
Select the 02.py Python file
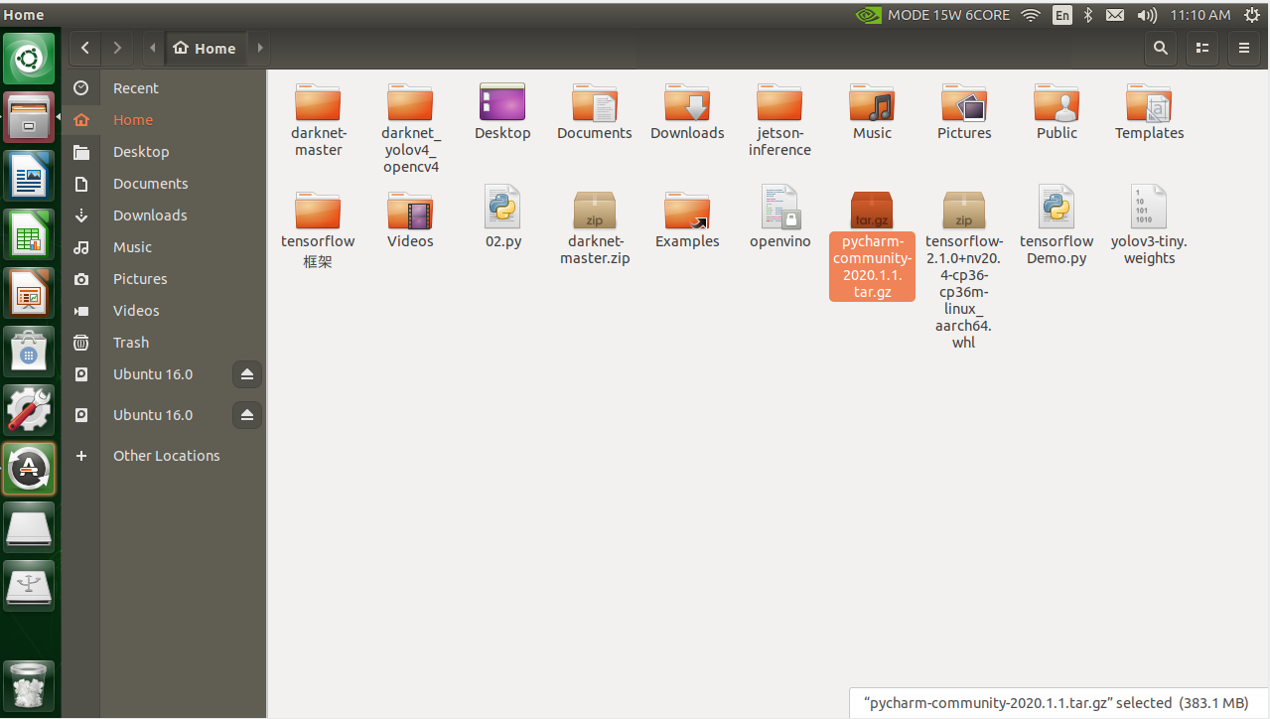502,208
